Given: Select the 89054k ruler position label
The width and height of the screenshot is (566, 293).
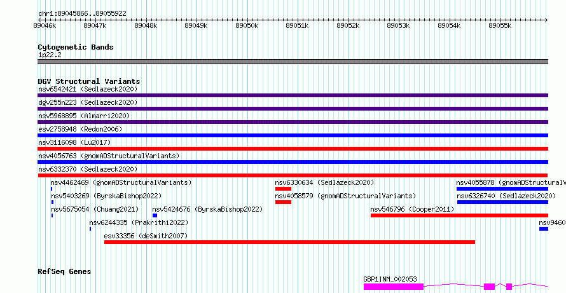Looking at the screenshot, I should [x=449, y=25].
